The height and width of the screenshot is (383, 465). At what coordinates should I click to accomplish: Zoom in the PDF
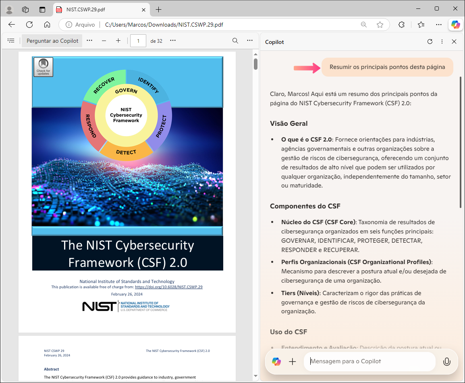pos(118,41)
